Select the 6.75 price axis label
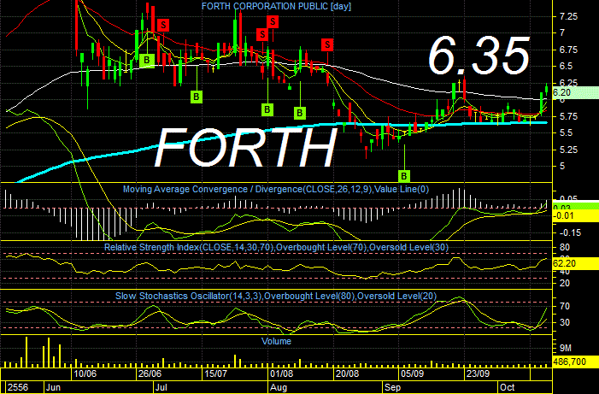Image resolution: width=599 pixels, height=394 pixels. tap(568, 50)
